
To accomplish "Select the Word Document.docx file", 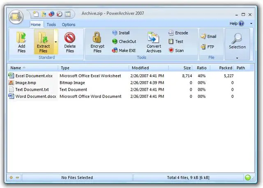I will [x=36, y=96].
